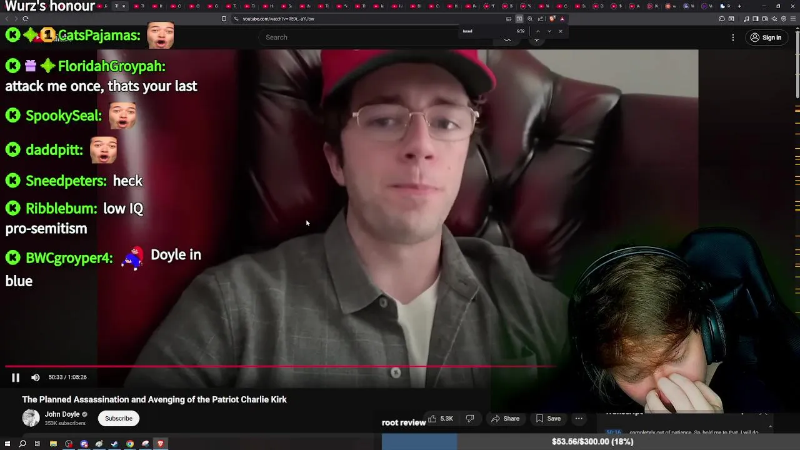Screen dimensions: 800x450
Task: Click the YouTube Search field
Action: coord(375,37)
